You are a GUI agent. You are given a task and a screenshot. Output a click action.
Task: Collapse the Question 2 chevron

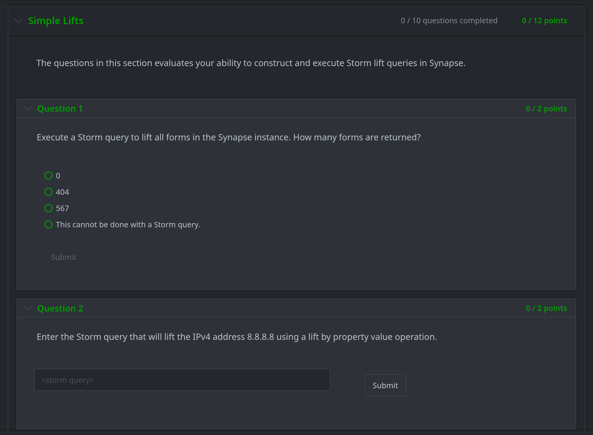28,308
